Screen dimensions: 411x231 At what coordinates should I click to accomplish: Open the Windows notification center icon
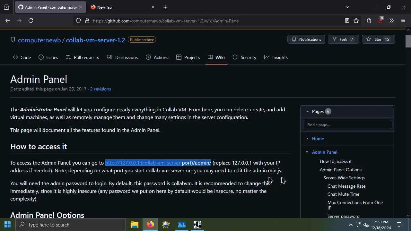point(399,225)
